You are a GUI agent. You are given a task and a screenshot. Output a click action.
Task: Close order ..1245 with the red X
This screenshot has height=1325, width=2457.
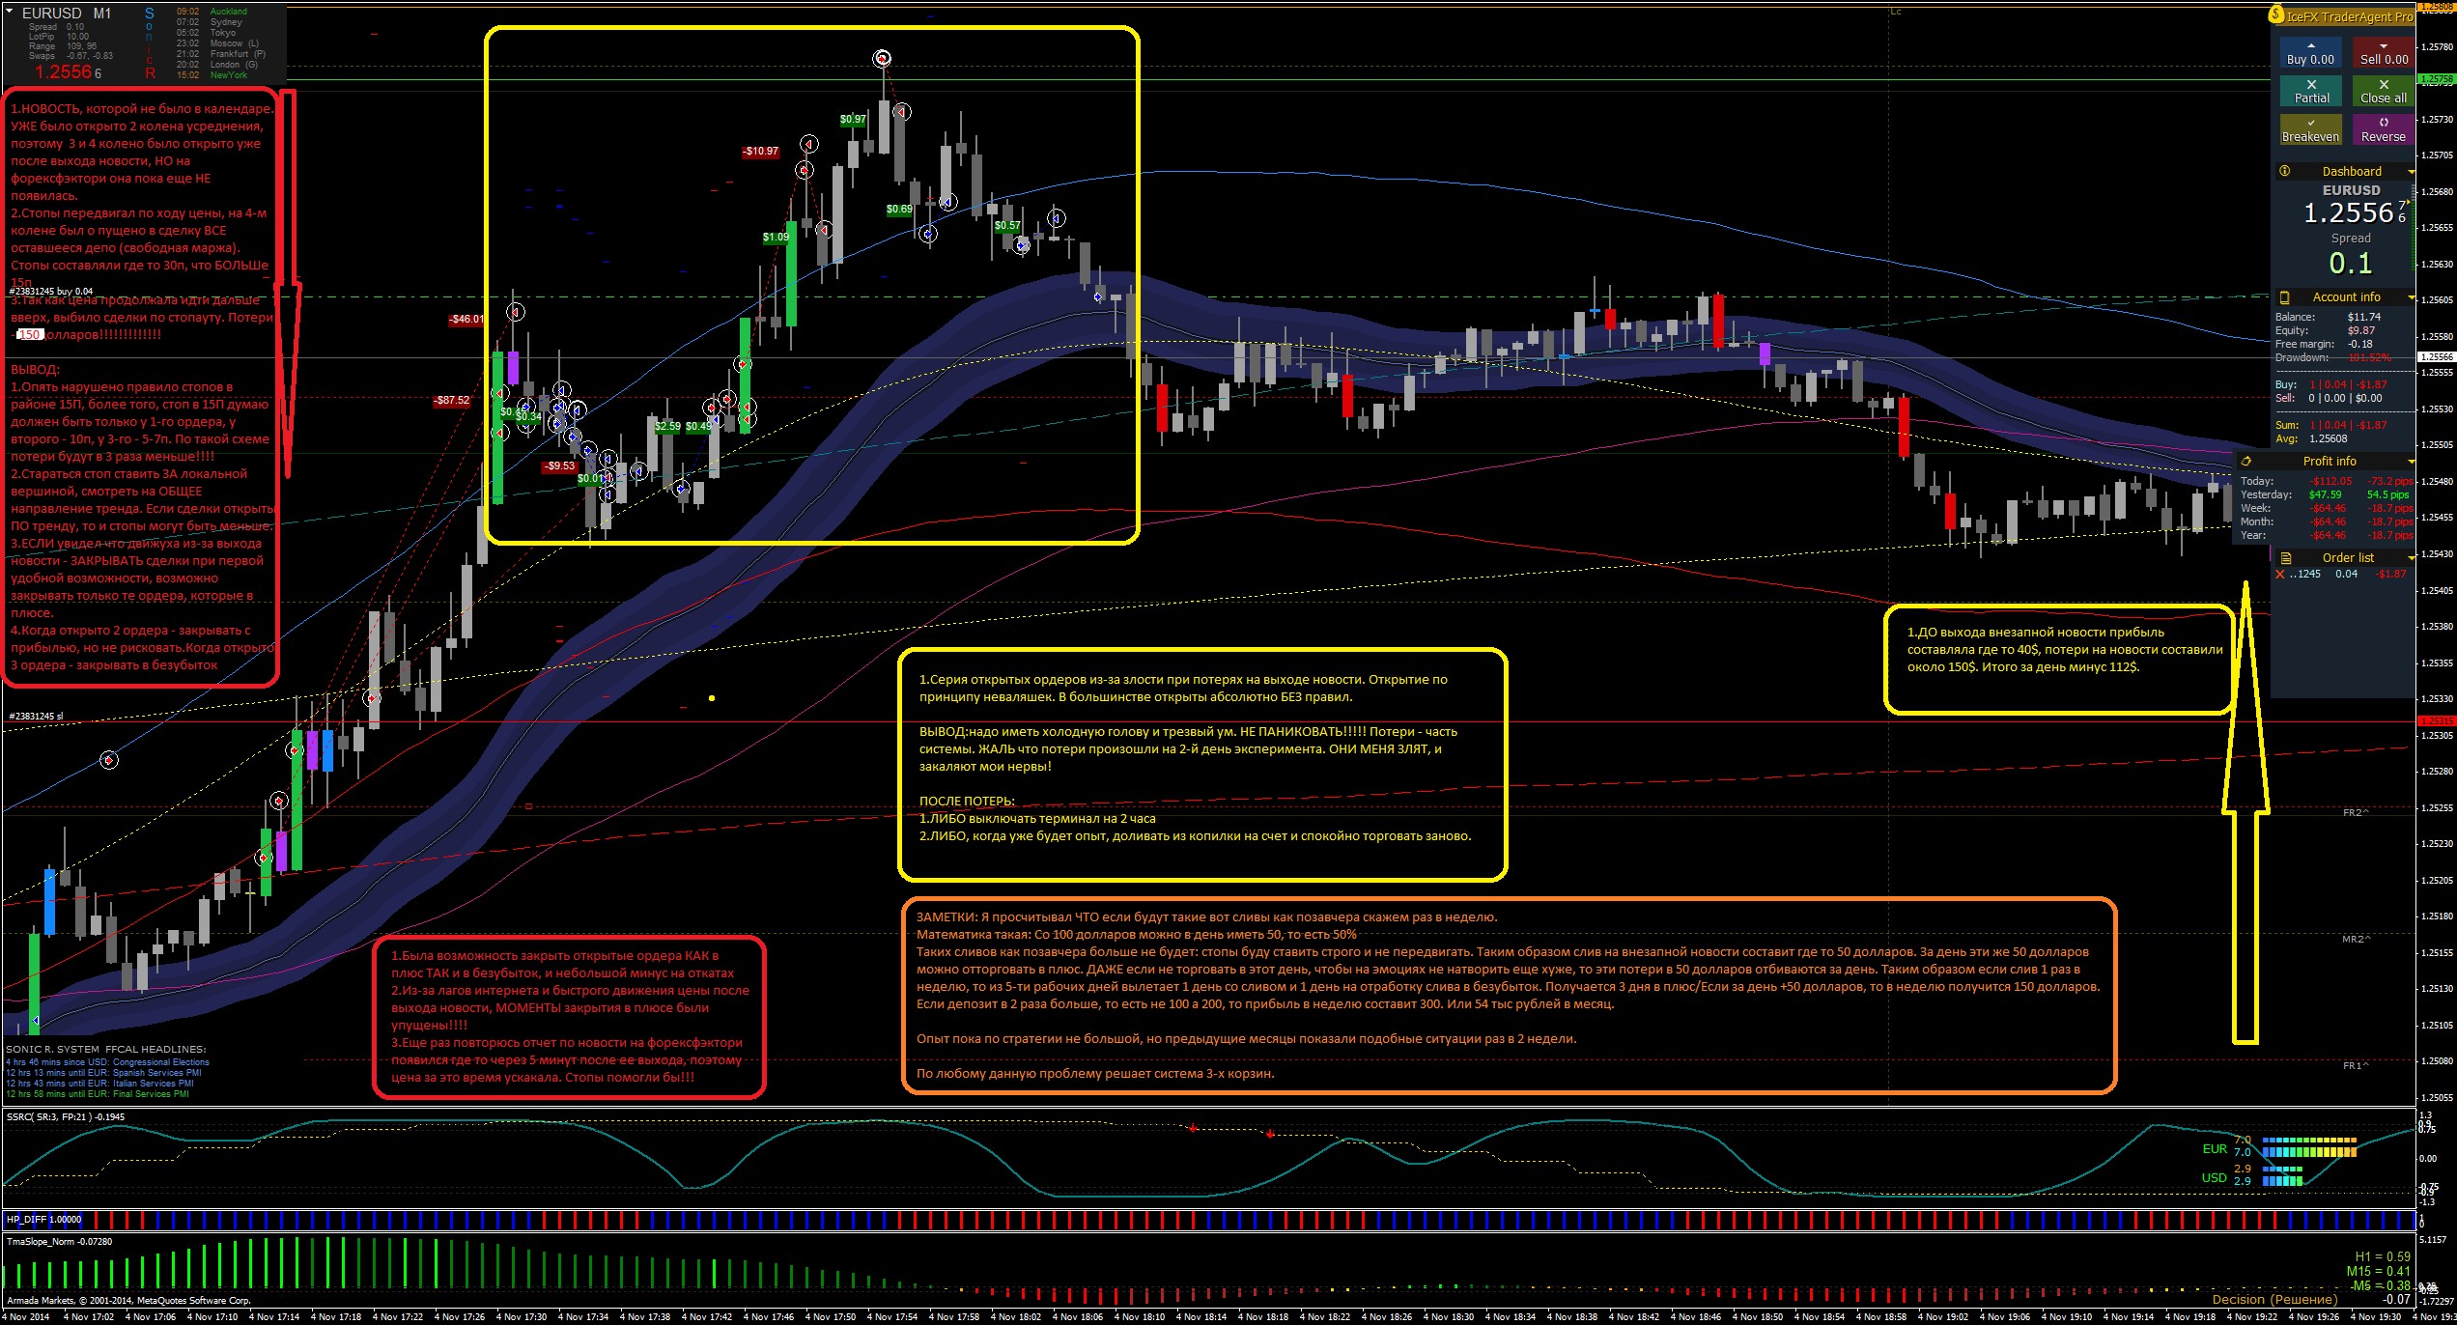[x=2280, y=575]
